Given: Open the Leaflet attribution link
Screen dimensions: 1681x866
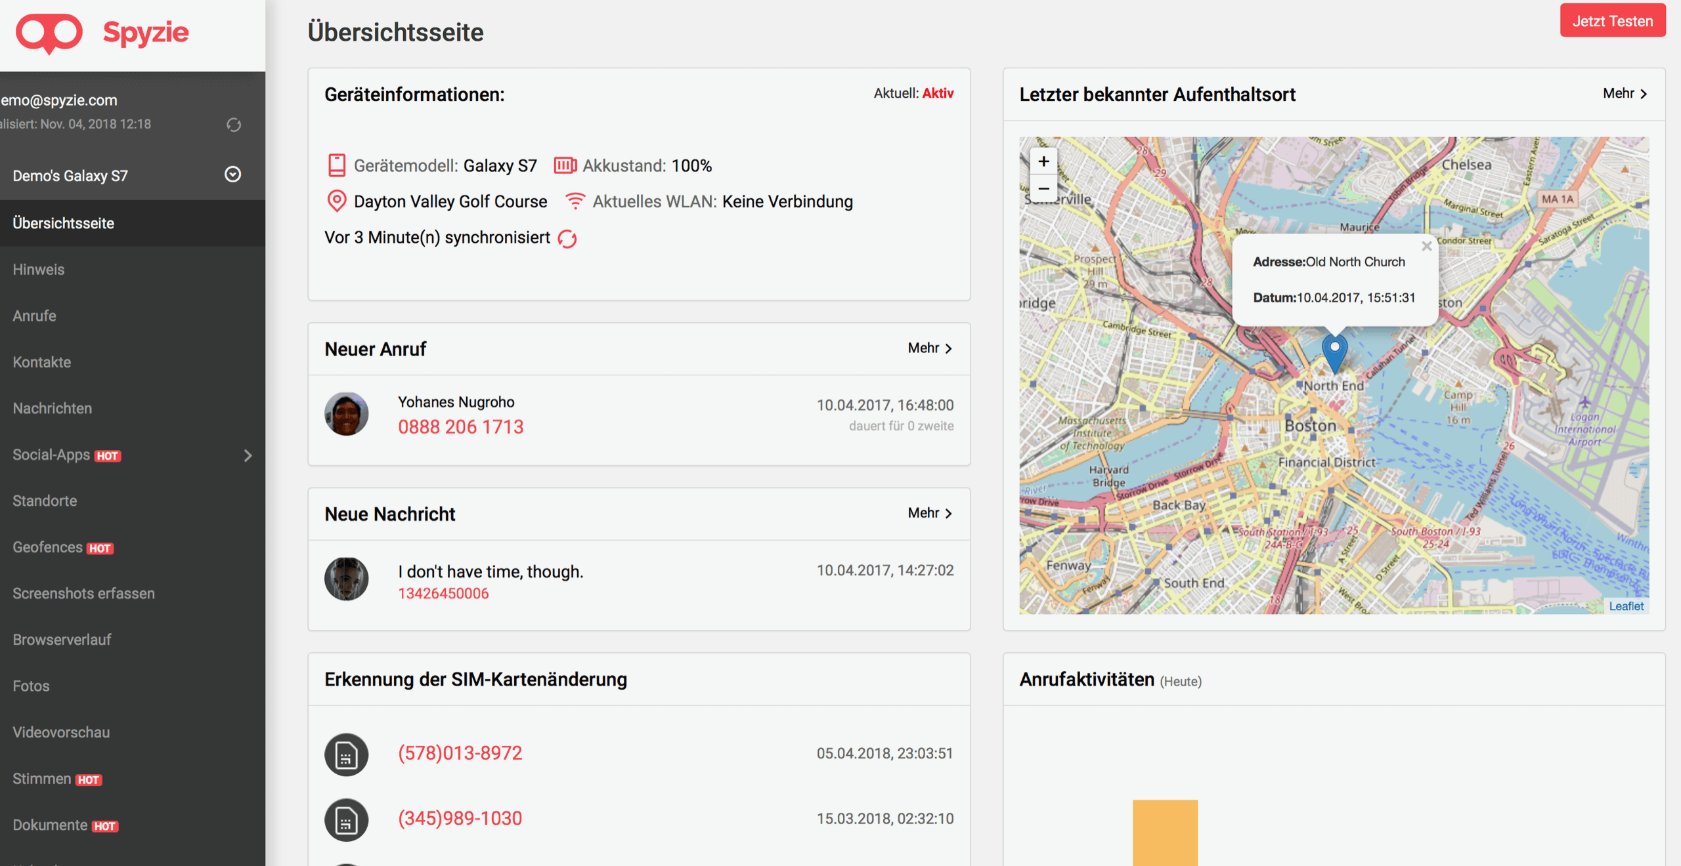Looking at the screenshot, I should click(1626, 606).
